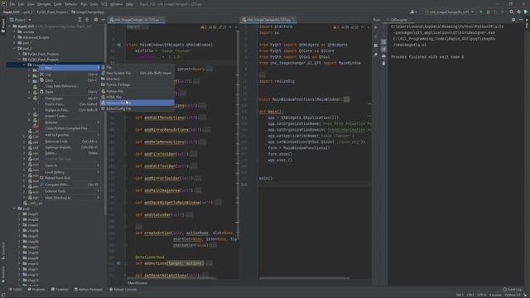
Task: Expand the Open In submenu
Action: pyautogui.click(x=69, y=166)
